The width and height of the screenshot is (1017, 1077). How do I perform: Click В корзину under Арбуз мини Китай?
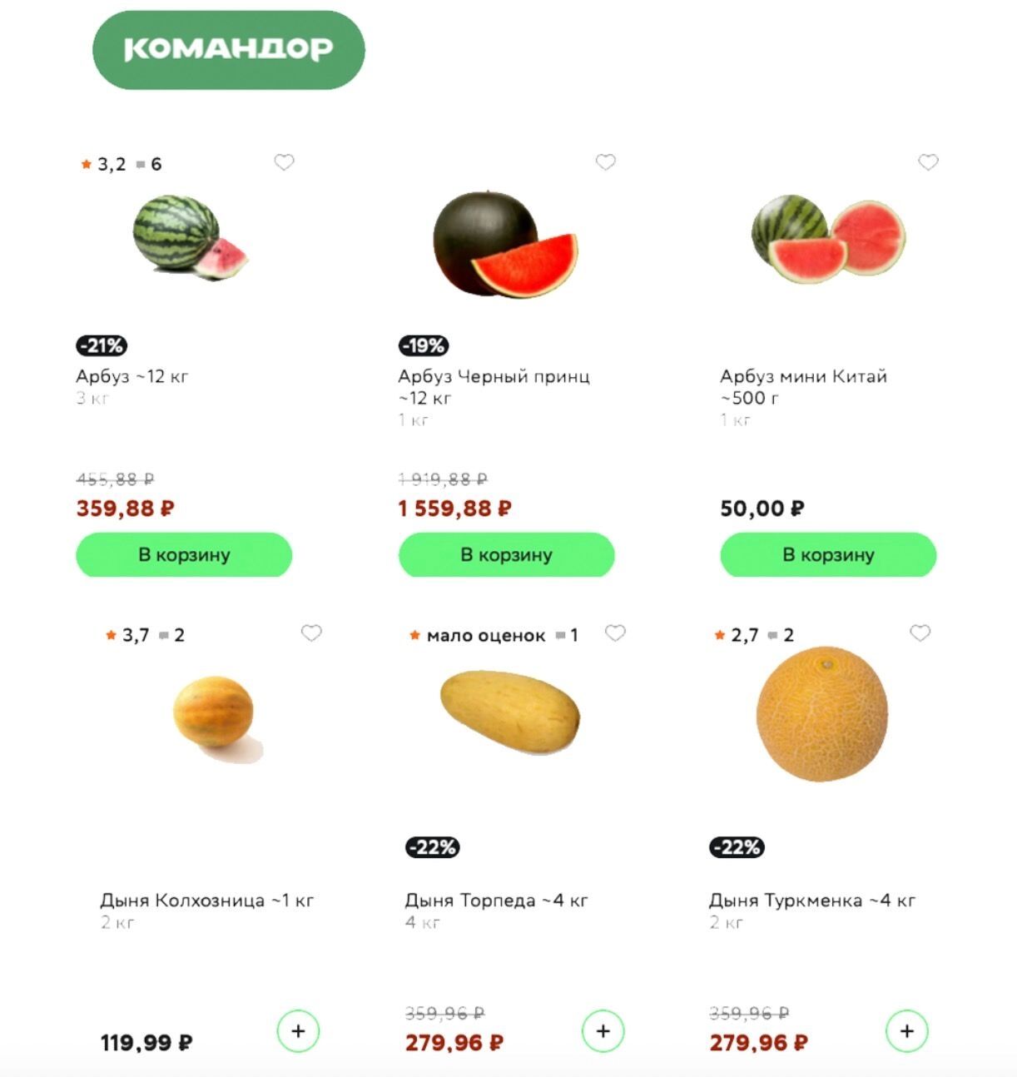coord(828,555)
